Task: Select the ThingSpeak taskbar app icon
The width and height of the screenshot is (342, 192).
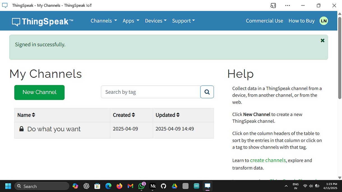Action: (x=207, y=186)
